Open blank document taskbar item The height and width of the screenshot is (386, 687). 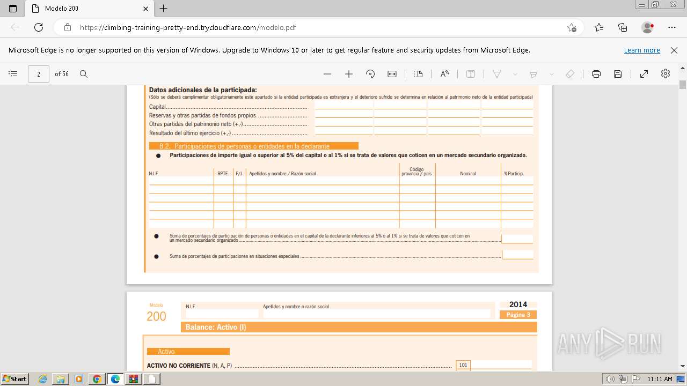[x=152, y=379]
